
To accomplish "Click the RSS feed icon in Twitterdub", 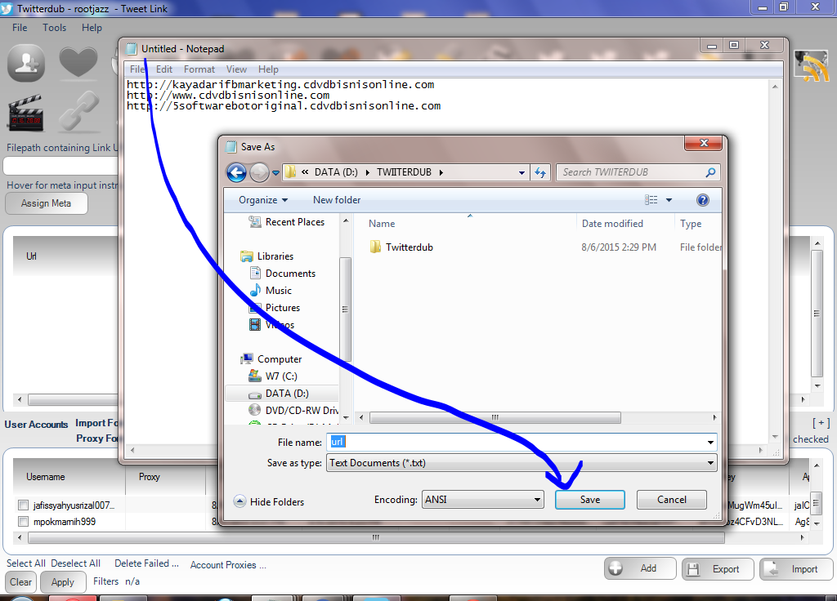I will click(x=812, y=66).
